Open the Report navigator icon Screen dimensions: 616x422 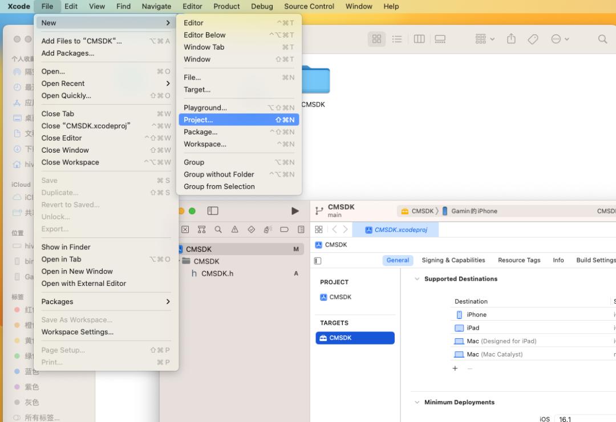click(x=301, y=230)
